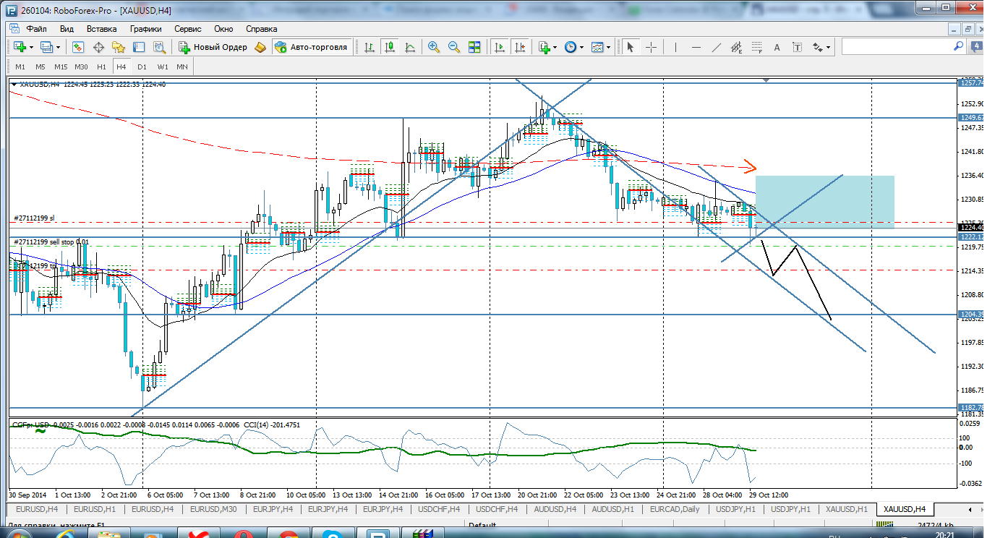Viewport: 995px width, 538px height.
Task: Open the Сервис menu
Action: [188, 29]
